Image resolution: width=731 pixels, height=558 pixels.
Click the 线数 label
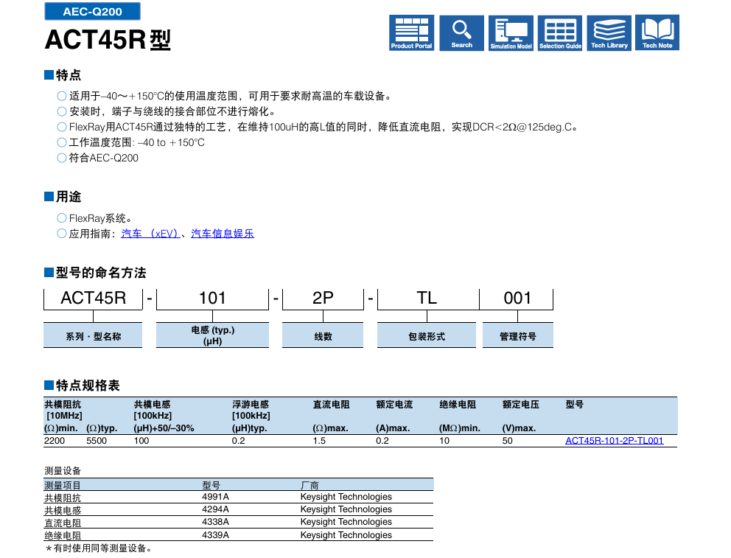click(323, 335)
